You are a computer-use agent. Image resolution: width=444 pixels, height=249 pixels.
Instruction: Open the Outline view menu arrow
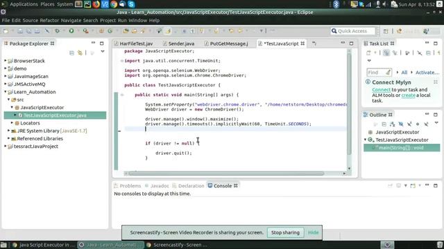pos(436,123)
